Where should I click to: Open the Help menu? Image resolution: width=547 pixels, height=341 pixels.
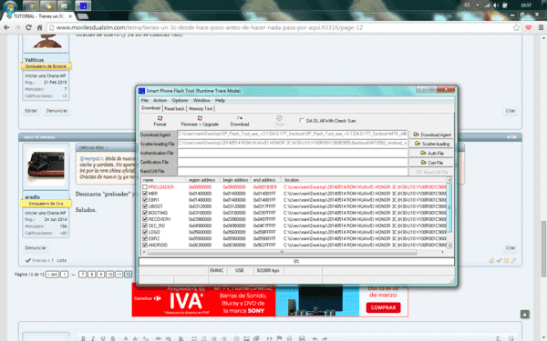click(220, 100)
